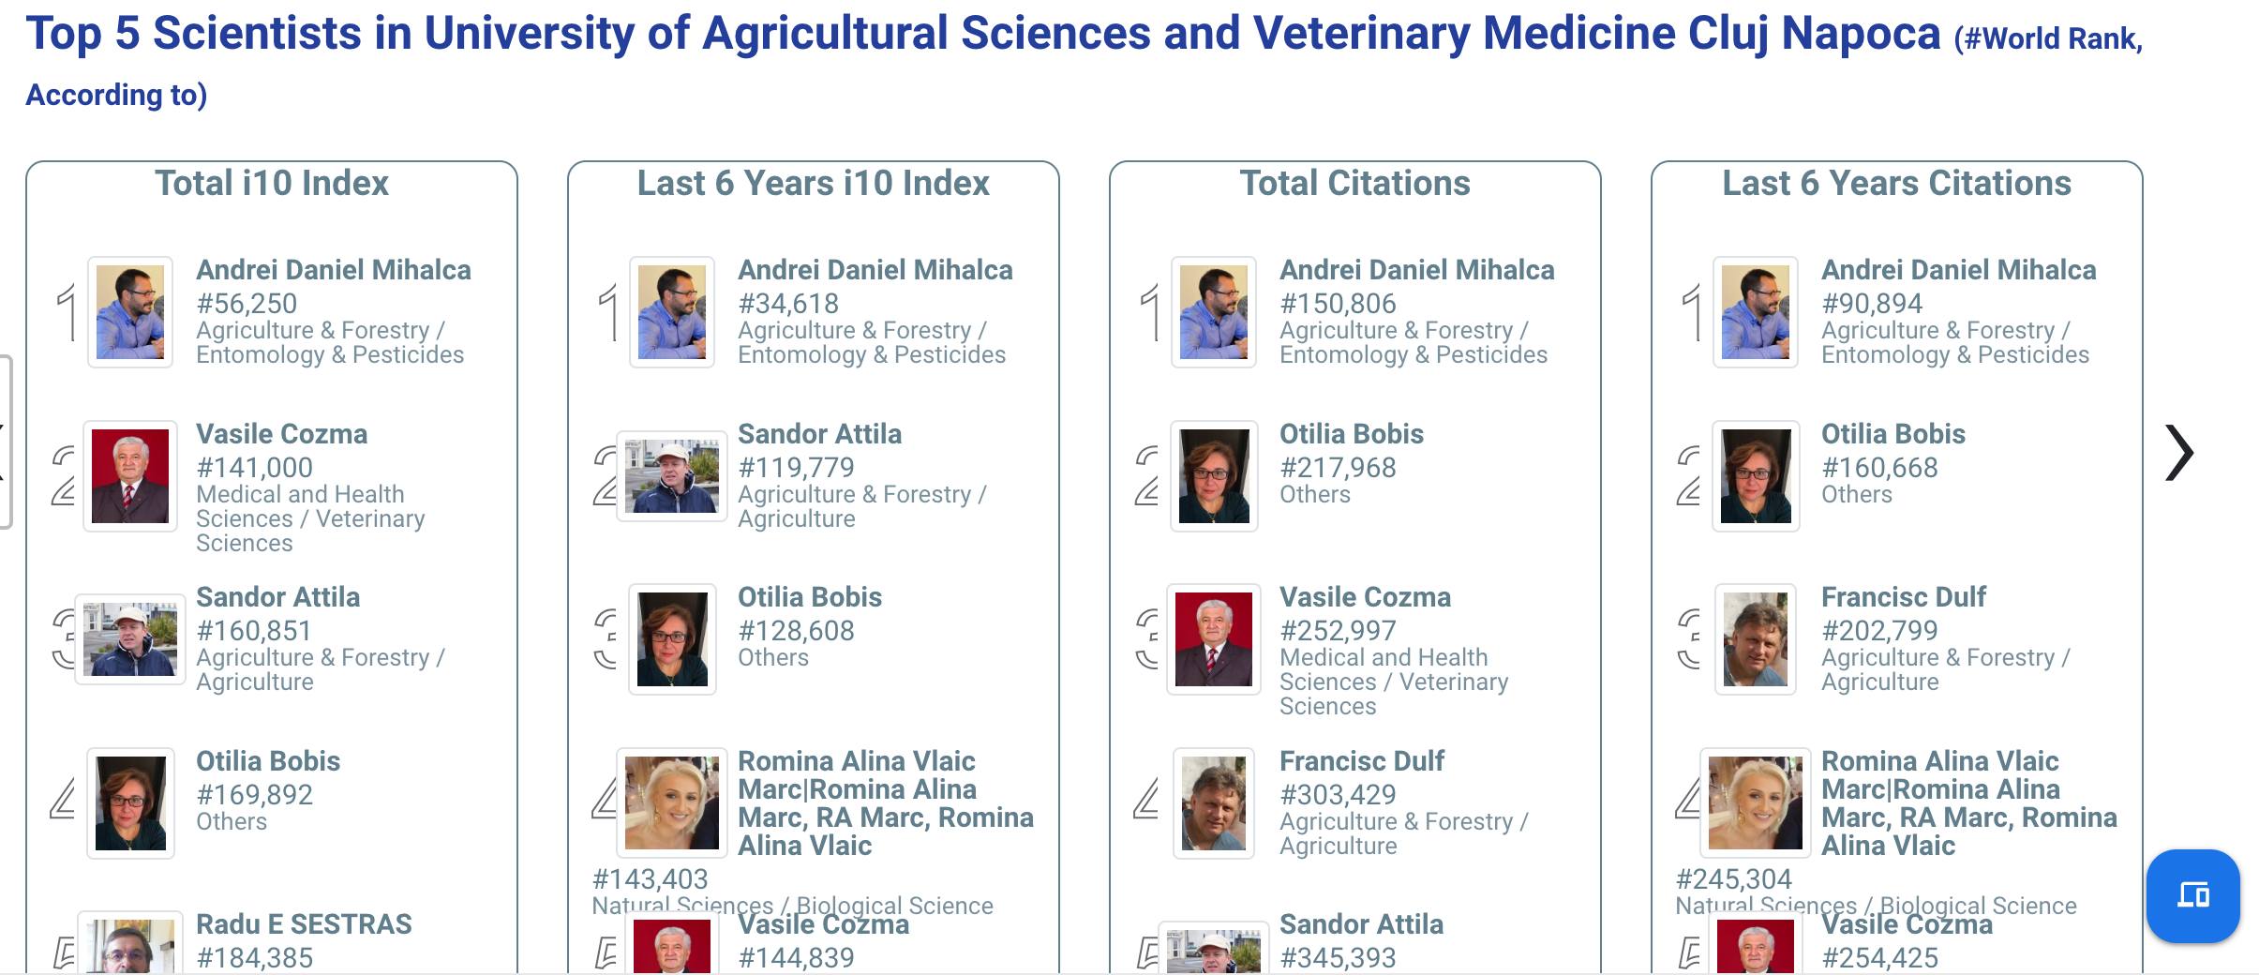The width and height of the screenshot is (2259, 975).
Task: Open Francisc Dulf photo in Last 6 Years Citations
Action: click(1756, 639)
